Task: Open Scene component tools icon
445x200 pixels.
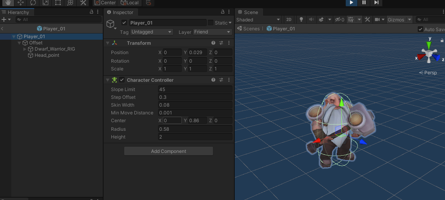Action: pyautogui.click(x=368, y=19)
